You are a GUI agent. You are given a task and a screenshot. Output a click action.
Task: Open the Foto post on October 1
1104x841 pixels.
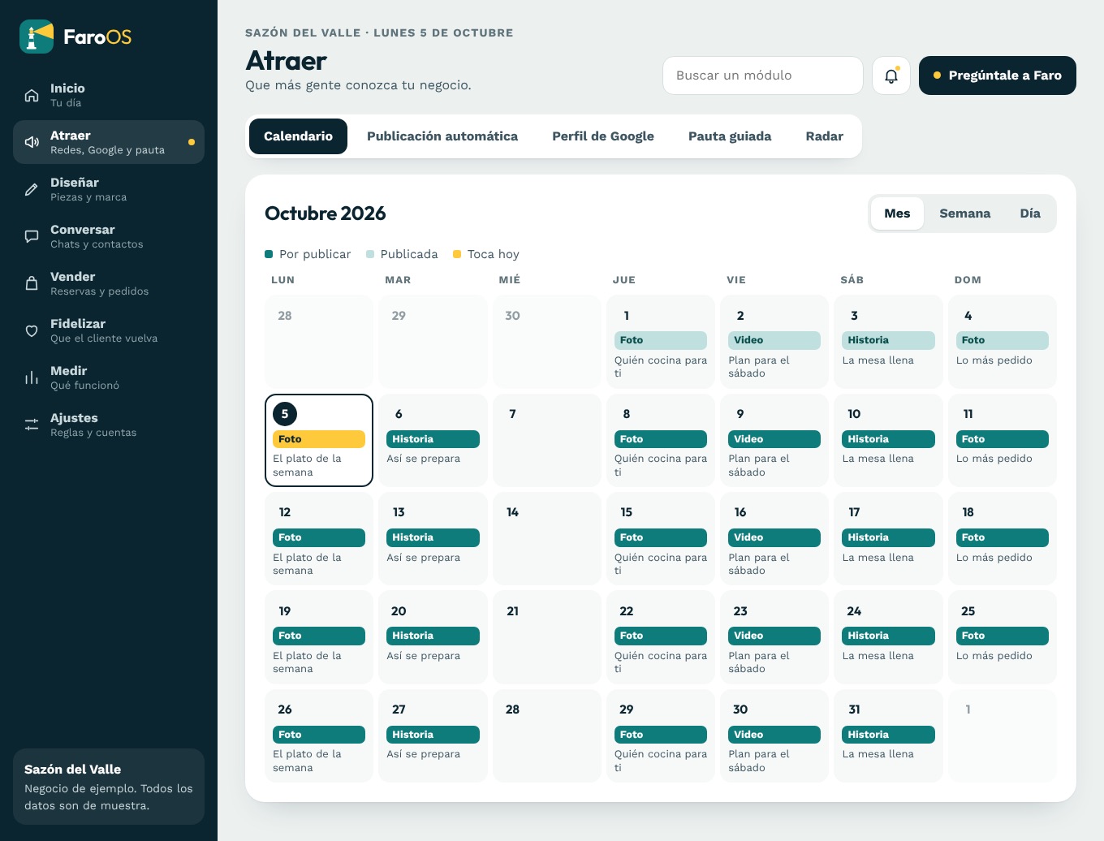pyautogui.click(x=661, y=340)
